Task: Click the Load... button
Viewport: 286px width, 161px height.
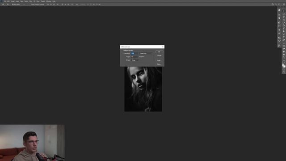Action: click(159, 60)
